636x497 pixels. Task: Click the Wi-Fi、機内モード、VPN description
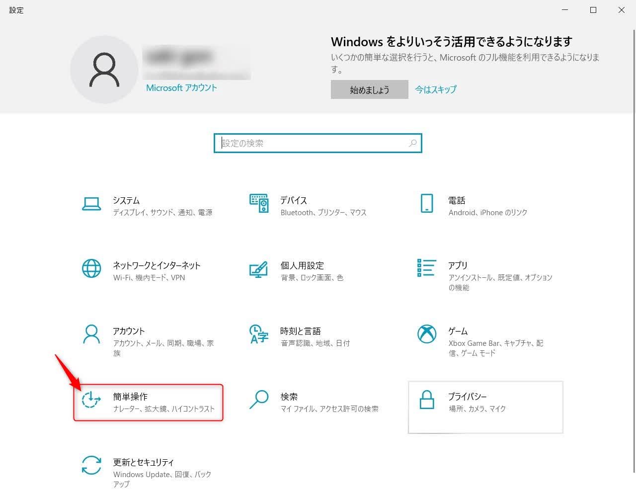click(149, 278)
